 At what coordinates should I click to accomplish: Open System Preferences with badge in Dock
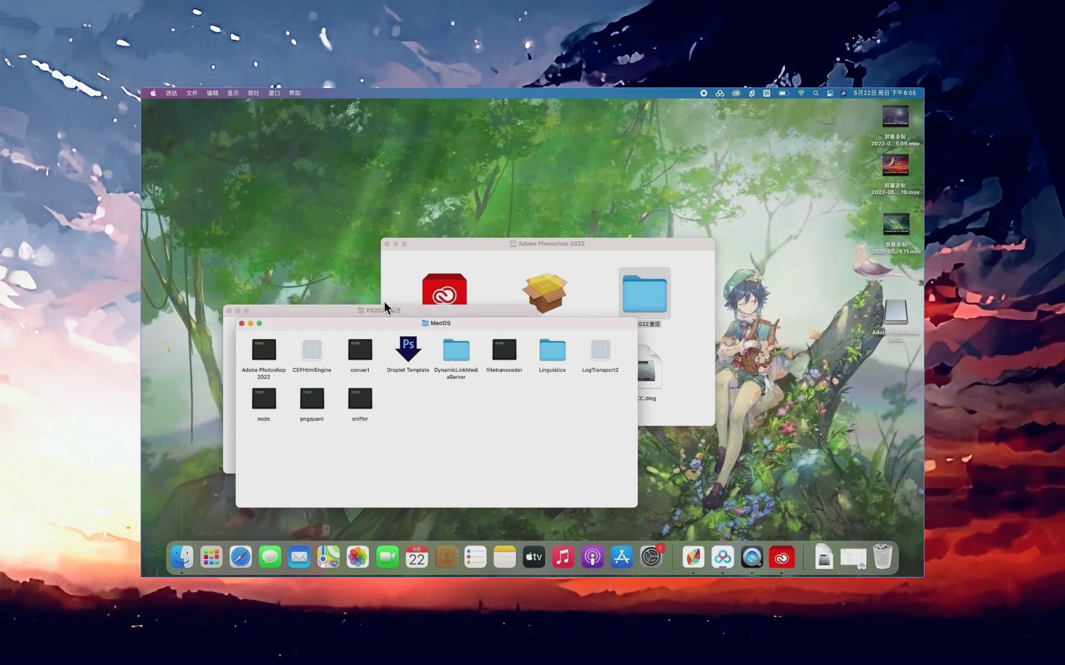tap(651, 557)
